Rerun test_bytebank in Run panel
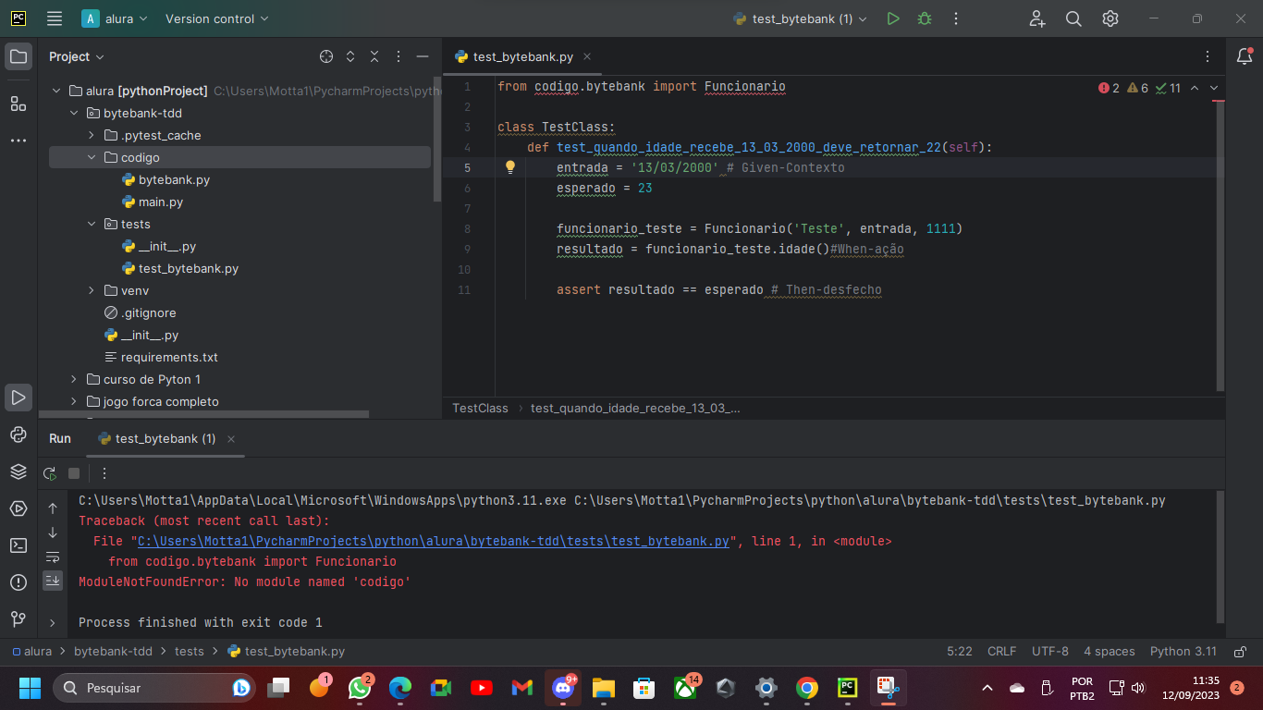1263x710 pixels. point(51,473)
